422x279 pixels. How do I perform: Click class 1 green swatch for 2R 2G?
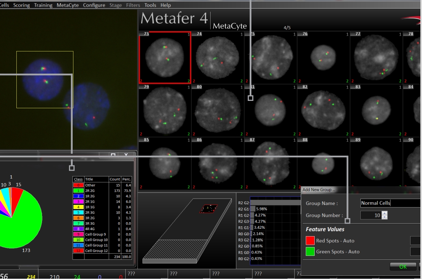click(78, 191)
